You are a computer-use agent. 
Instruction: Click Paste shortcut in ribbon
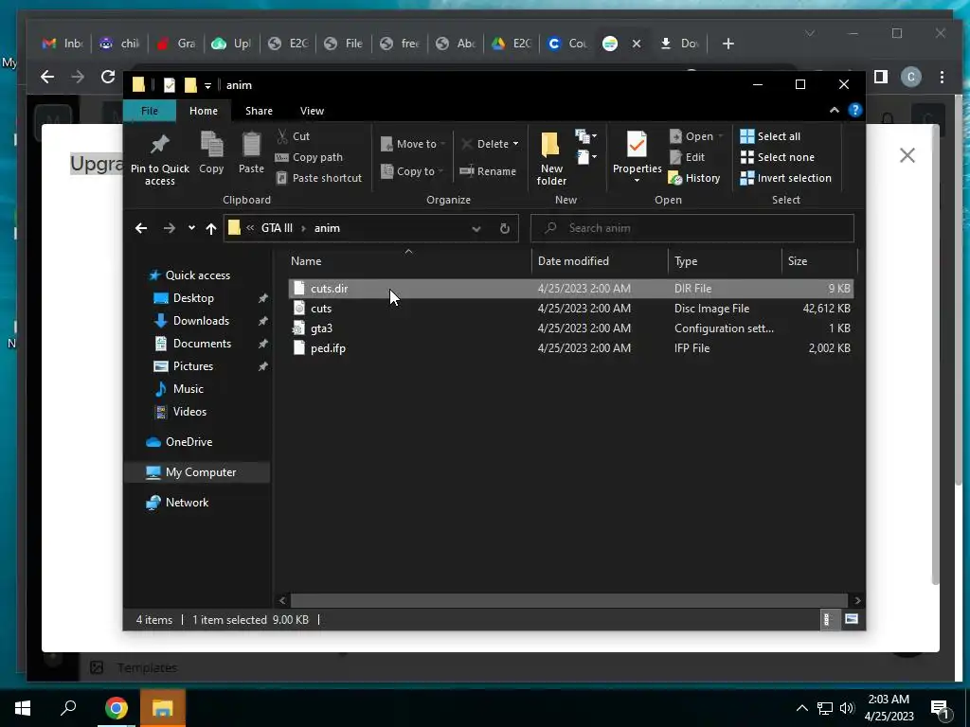click(x=318, y=178)
